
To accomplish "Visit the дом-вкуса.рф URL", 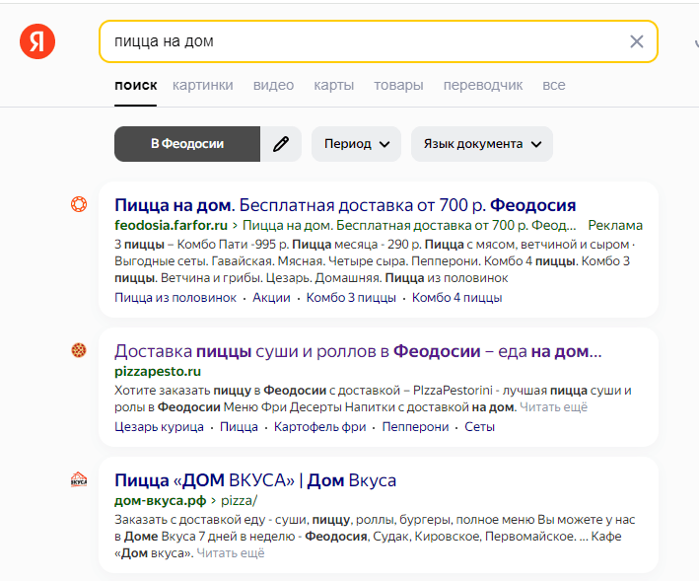I will point(161,500).
